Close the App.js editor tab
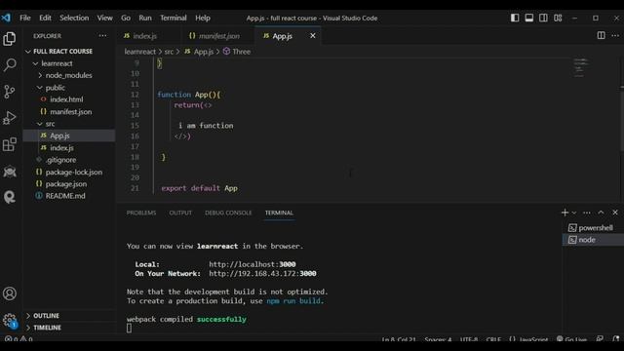 click(x=313, y=36)
